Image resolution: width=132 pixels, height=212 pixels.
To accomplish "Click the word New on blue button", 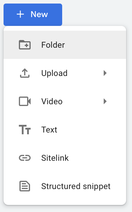I will [39, 14].
